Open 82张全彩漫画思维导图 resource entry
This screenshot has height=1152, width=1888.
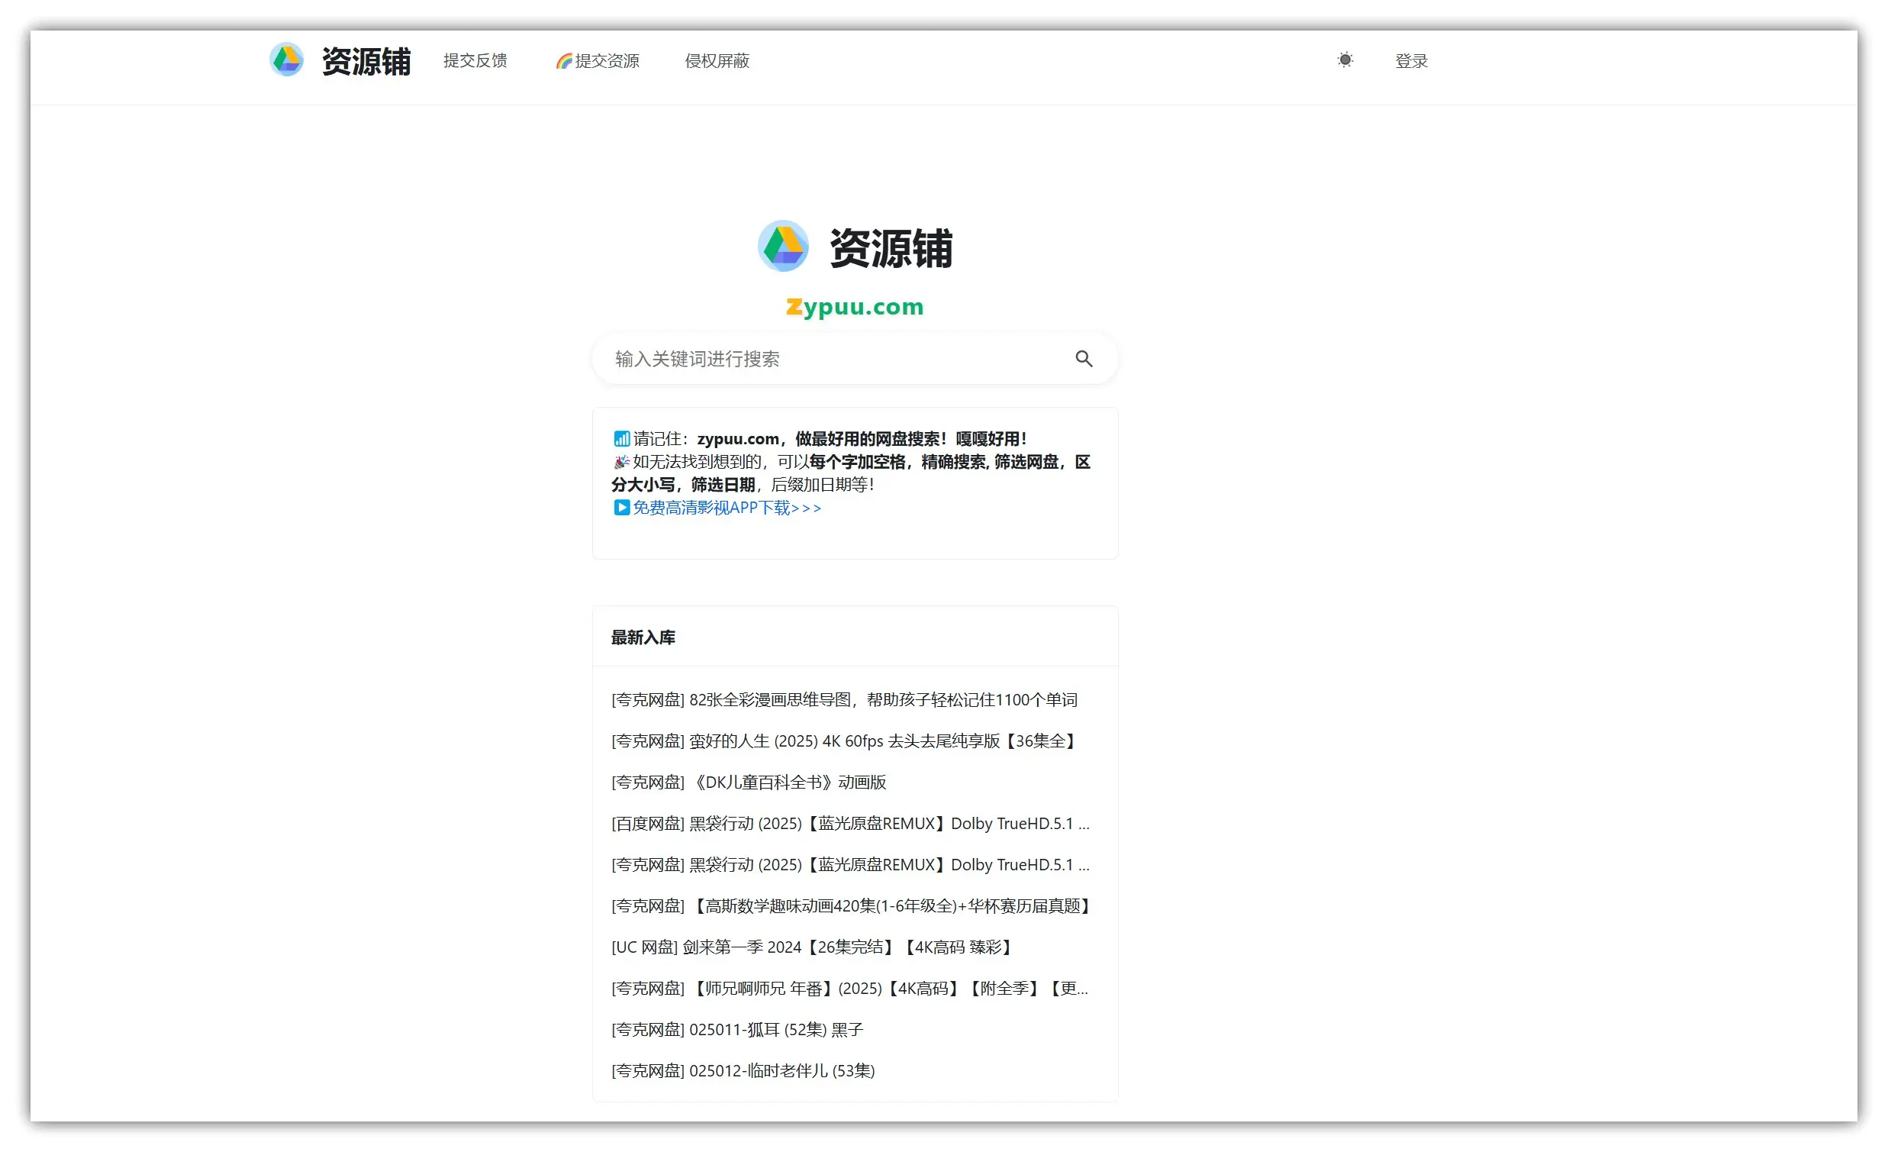pos(844,700)
